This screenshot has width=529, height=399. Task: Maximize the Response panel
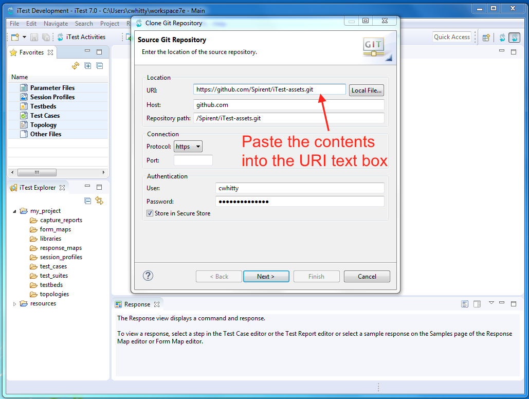(x=514, y=304)
